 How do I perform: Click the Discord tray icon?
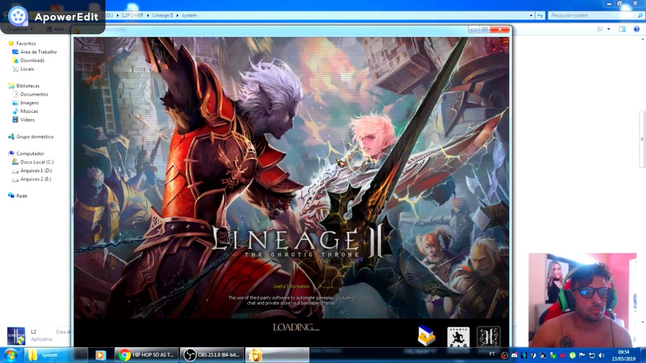tap(514, 355)
